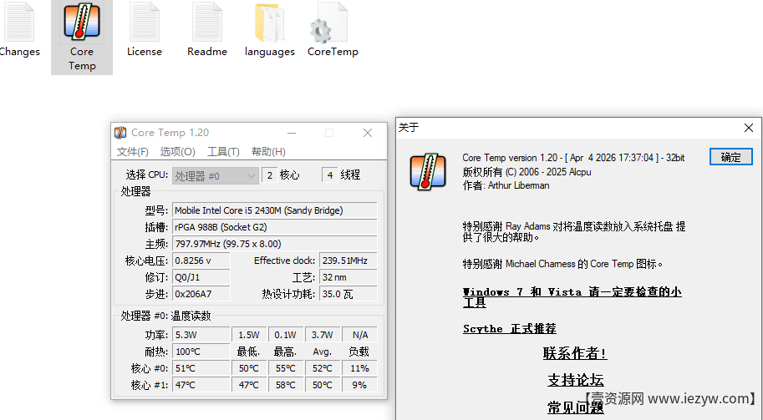Click the 热设计功耗 value 35.0 瓦
763x420 pixels.
(x=348, y=294)
